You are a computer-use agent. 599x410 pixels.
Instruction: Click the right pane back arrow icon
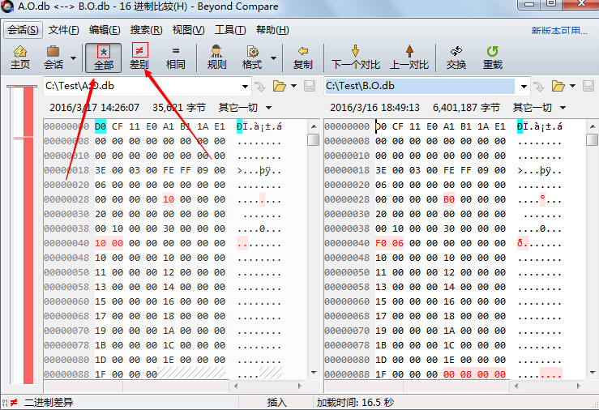539,87
